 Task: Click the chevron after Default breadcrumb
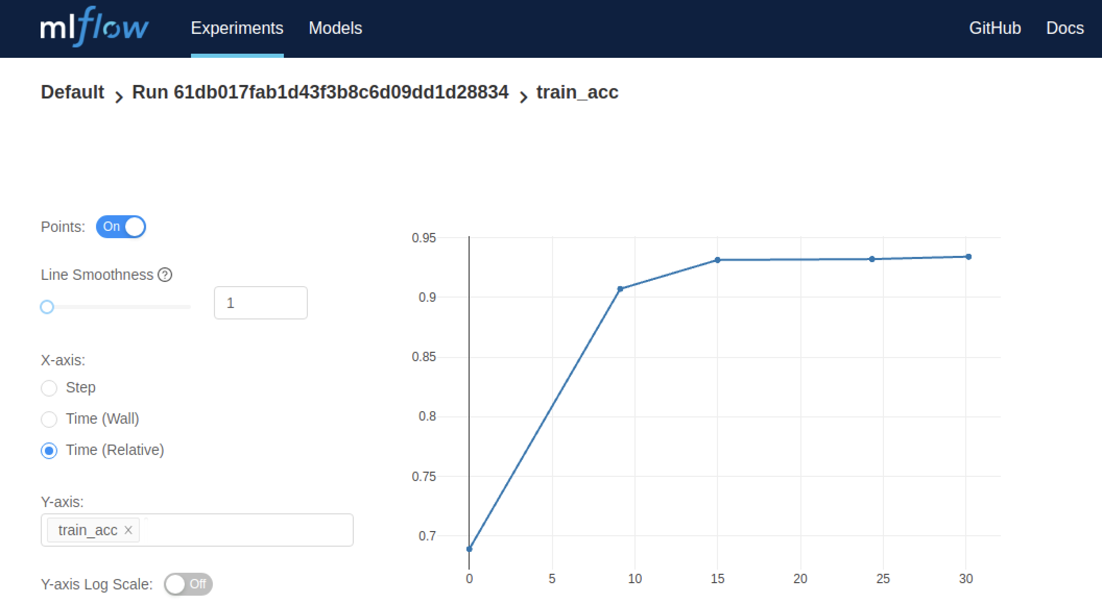[118, 96]
